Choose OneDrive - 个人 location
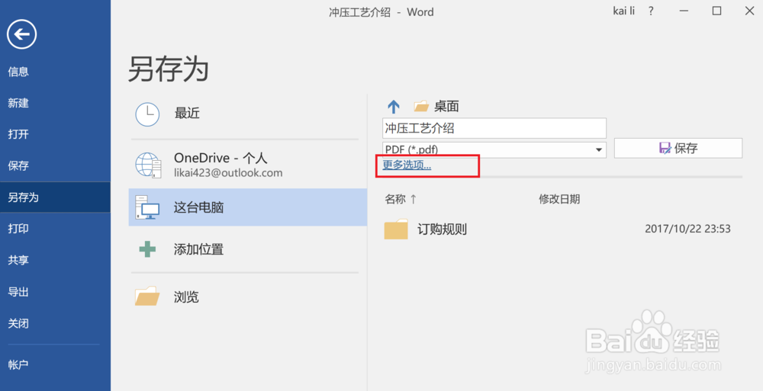Screen dimensions: 763x391 [x=248, y=165]
